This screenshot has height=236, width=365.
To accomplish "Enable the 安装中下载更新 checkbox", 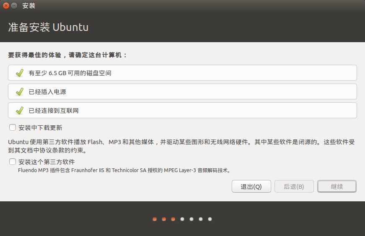I will [13, 127].
